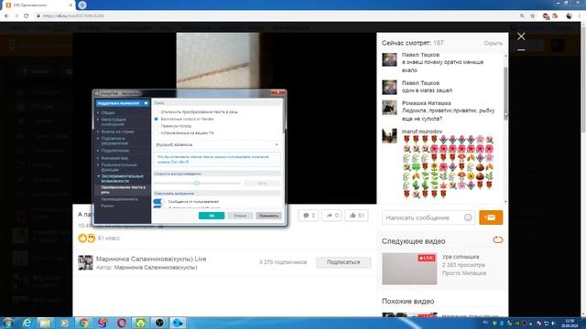
Task: Click the 'Ромашка Наташка' chat username
Action: 426,103
